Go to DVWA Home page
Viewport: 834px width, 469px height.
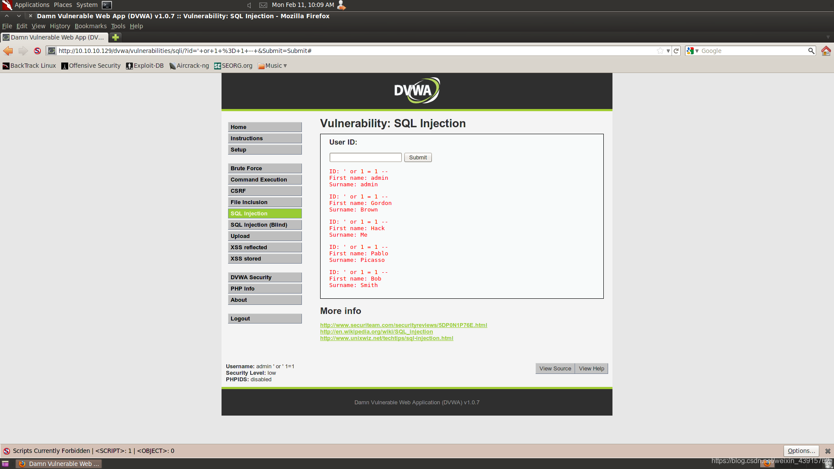pyautogui.click(x=265, y=127)
